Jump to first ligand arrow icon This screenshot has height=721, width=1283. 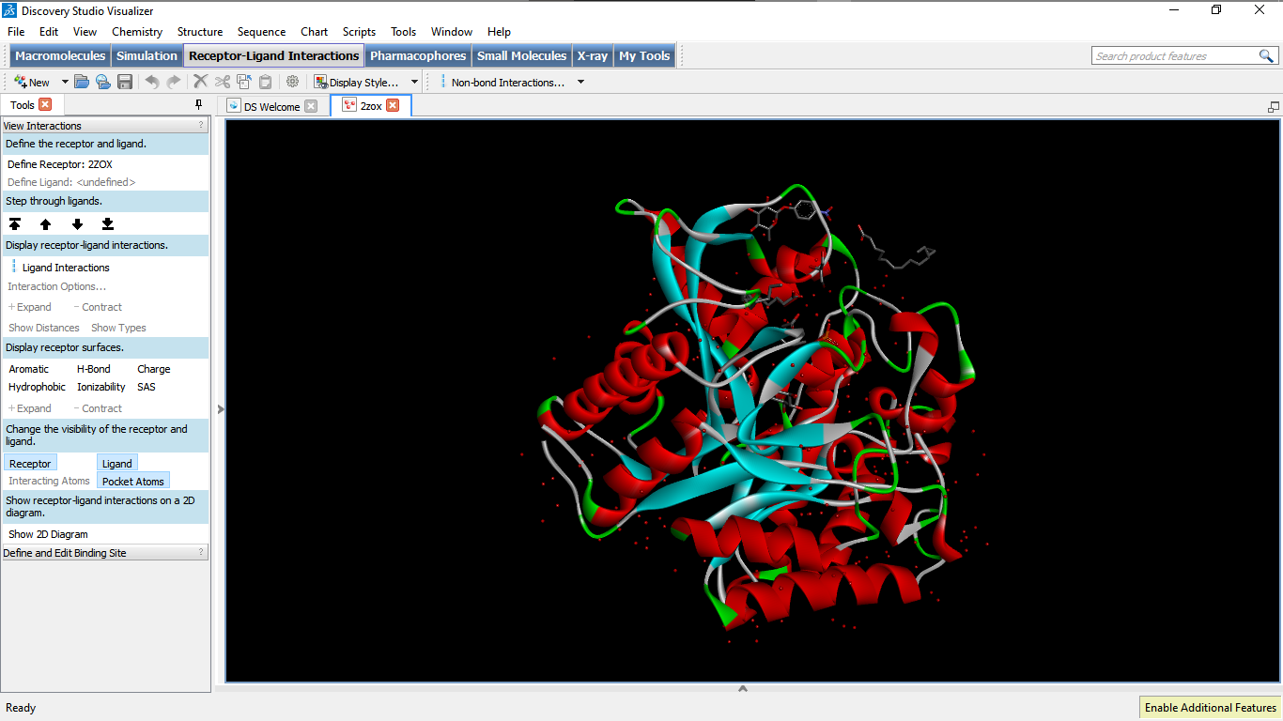pos(15,224)
